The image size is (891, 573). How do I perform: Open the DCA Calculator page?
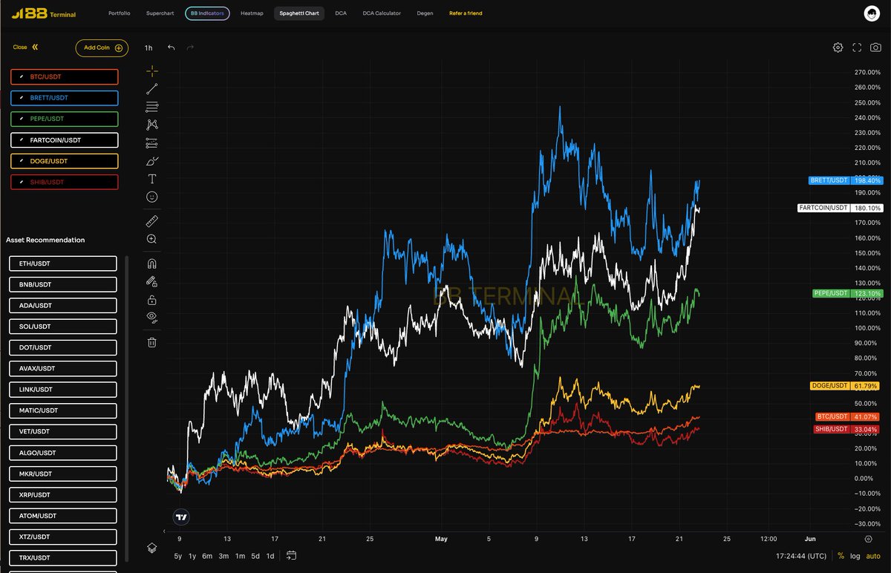[381, 13]
